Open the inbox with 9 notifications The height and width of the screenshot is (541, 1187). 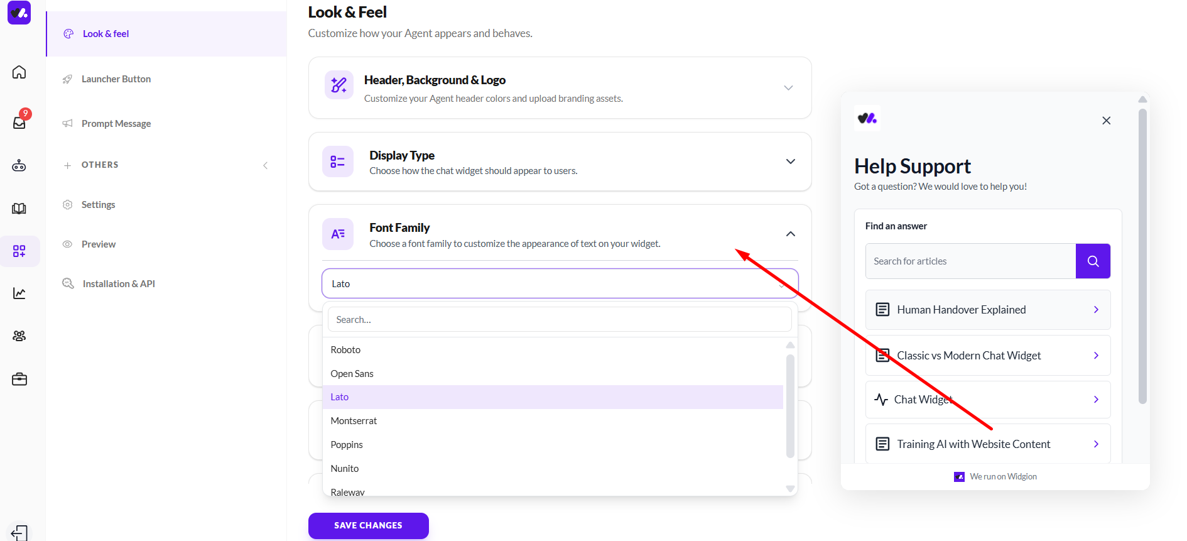(19, 122)
